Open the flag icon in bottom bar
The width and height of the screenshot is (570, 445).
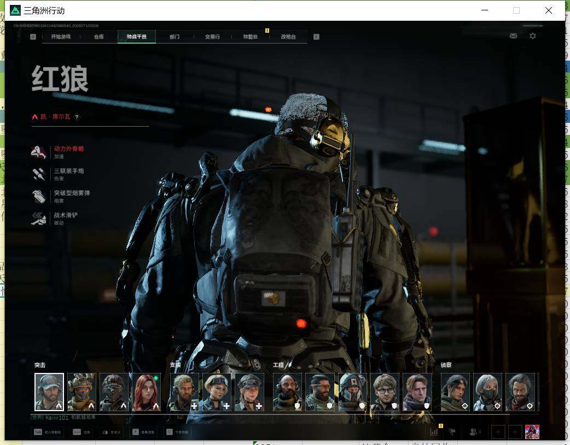[x=452, y=432]
